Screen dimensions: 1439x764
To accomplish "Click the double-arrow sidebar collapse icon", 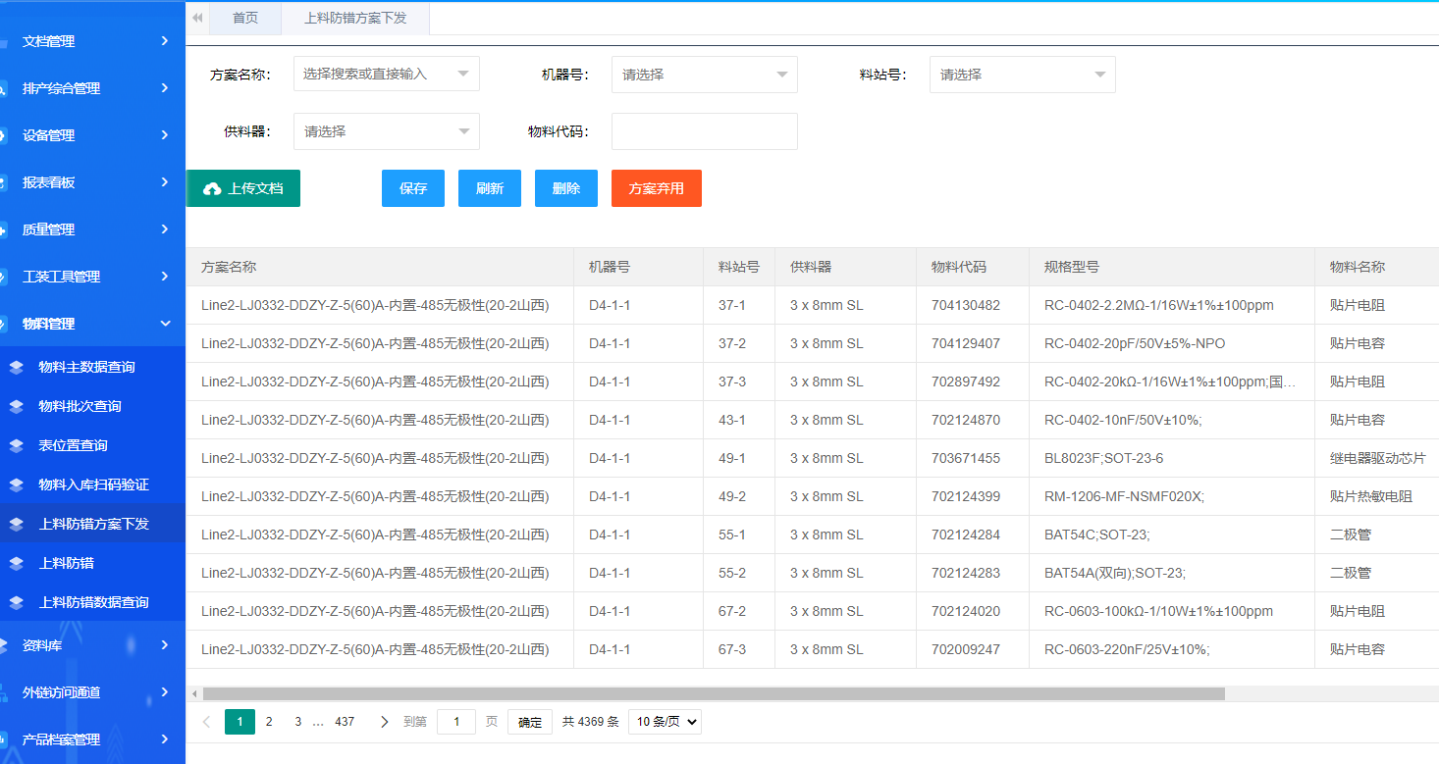I will [x=197, y=18].
